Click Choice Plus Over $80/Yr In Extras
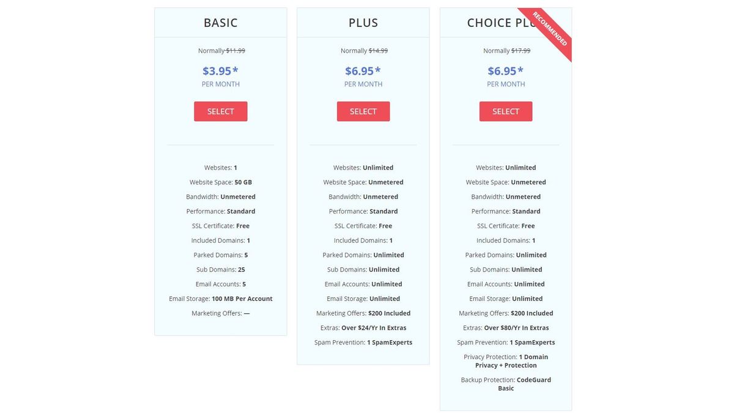734x413 pixels. 516,328
